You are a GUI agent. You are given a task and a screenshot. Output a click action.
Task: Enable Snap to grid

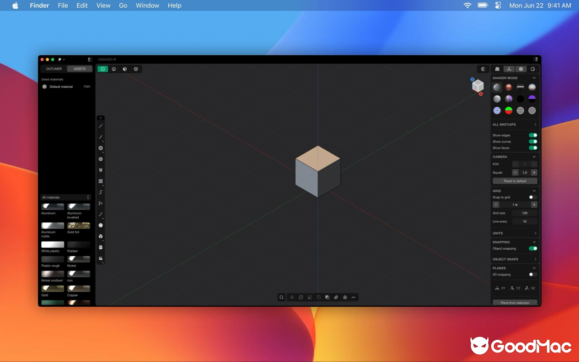click(x=533, y=197)
